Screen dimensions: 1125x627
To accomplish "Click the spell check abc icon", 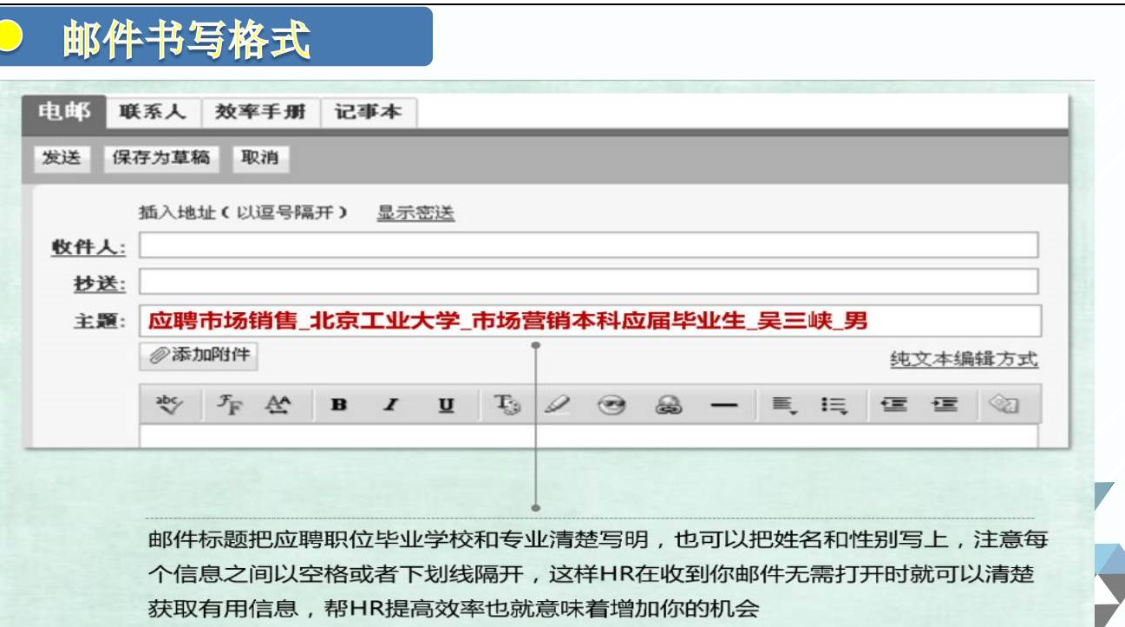I will tap(168, 404).
